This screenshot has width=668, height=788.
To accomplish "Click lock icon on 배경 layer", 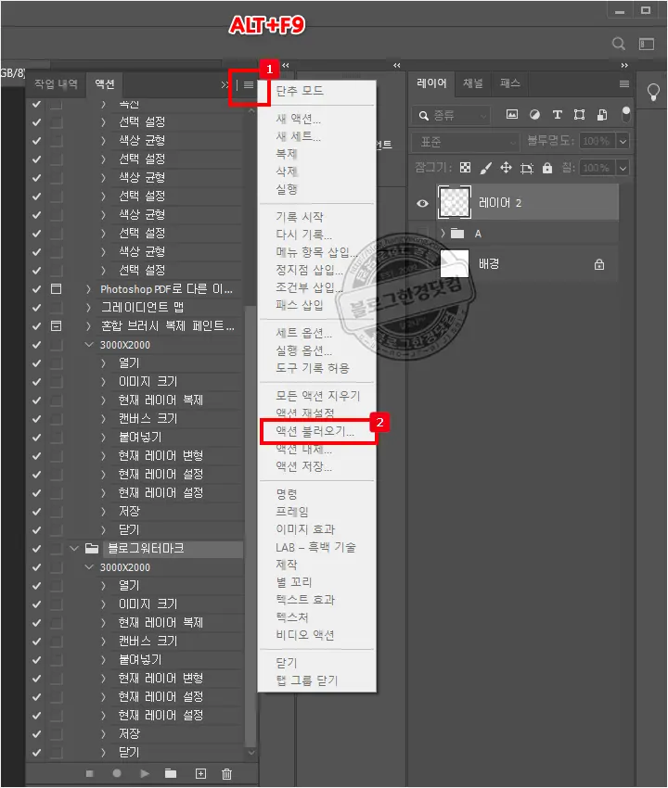I will click(x=599, y=264).
